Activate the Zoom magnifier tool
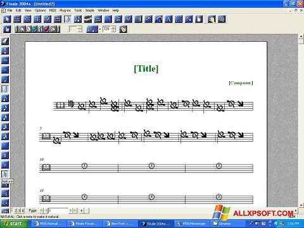Screen dimensions: 304x228 (222, 19)
